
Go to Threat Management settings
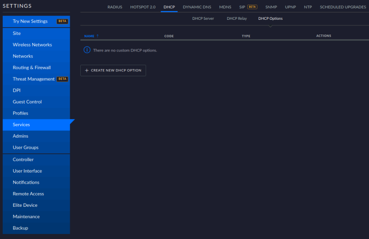click(x=36, y=79)
